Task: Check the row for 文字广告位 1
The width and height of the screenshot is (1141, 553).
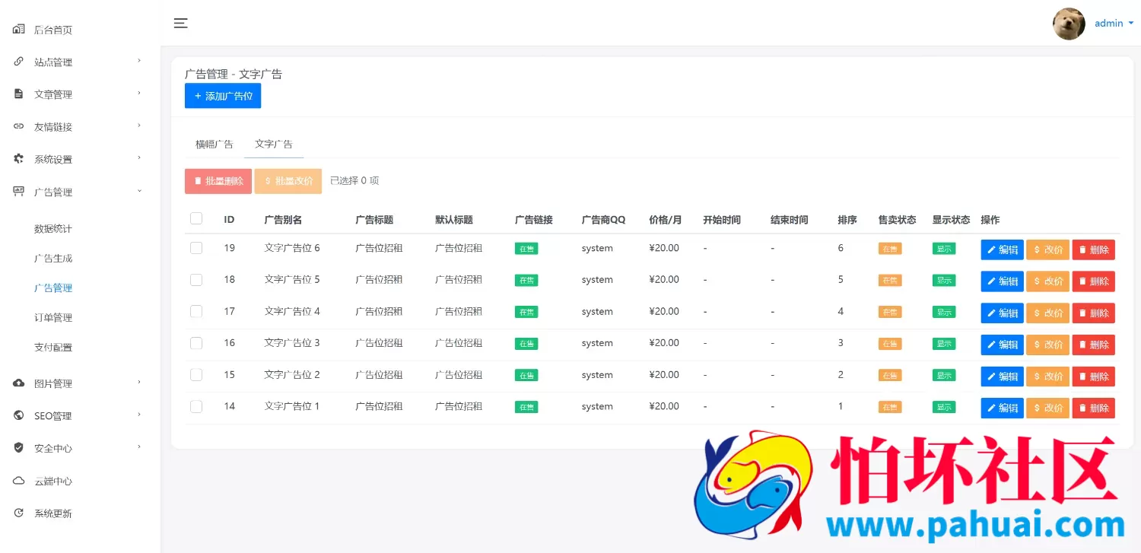Action: pos(196,406)
